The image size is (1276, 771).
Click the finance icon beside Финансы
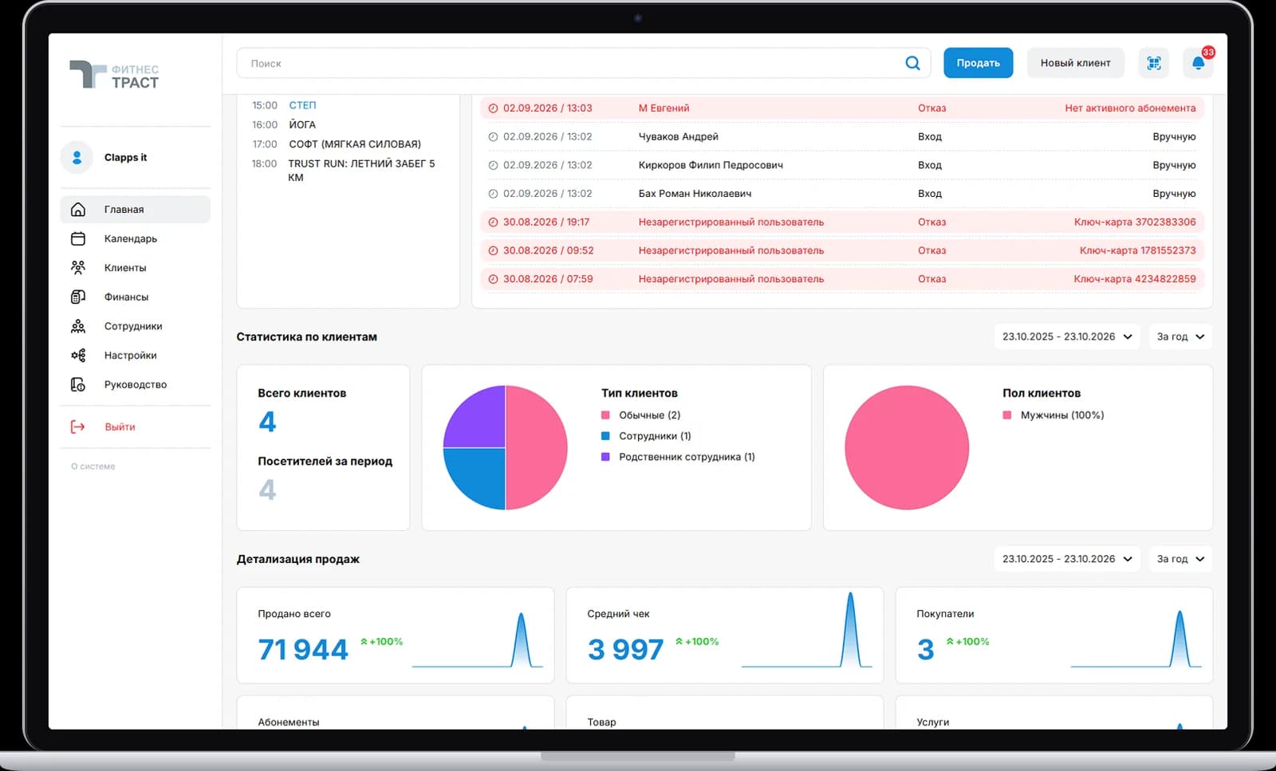click(x=78, y=297)
